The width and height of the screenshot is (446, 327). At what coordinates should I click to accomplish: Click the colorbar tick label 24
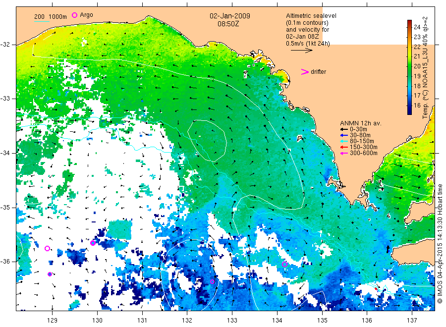click(417, 27)
